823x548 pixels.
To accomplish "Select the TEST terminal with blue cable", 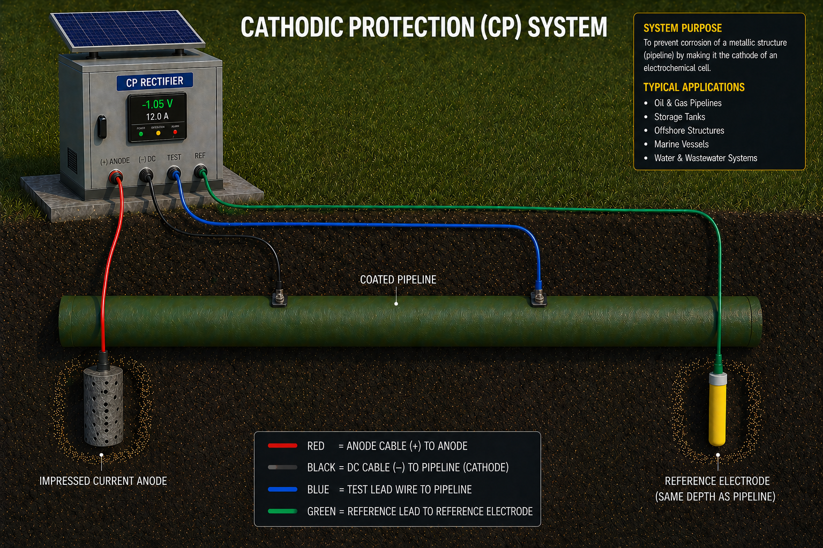I will point(174,172).
